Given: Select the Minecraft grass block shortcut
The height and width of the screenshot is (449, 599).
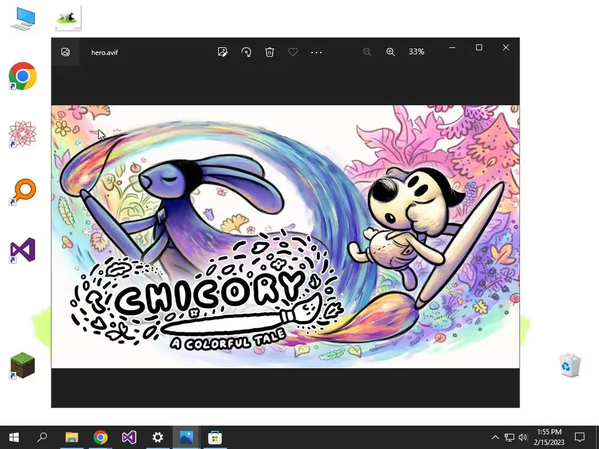Looking at the screenshot, I should coord(23,365).
